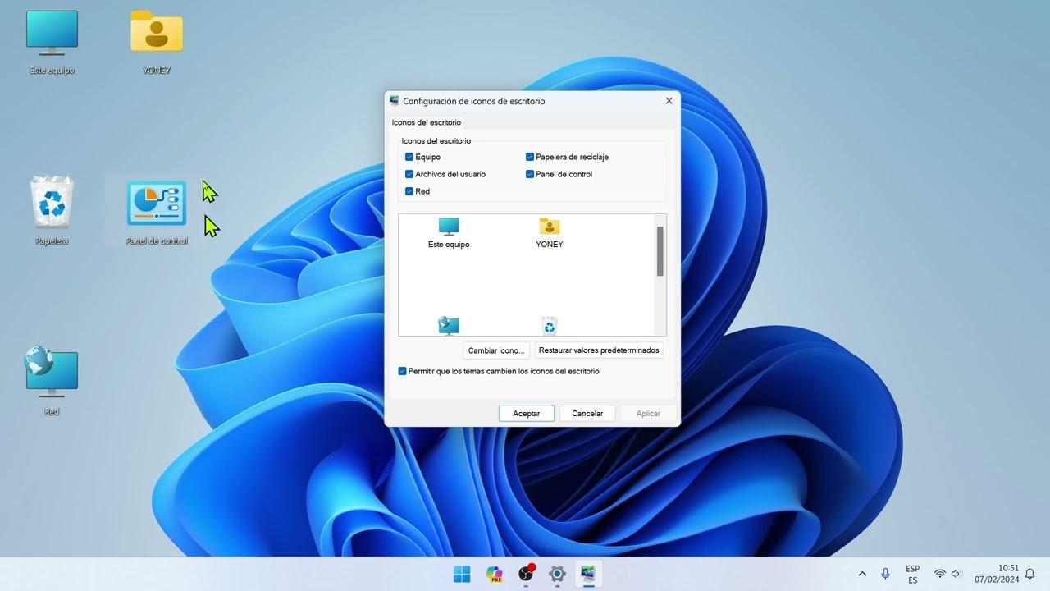Open Este equipo from the desktop
Image resolution: width=1050 pixels, height=591 pixels.
pos(51,33)
